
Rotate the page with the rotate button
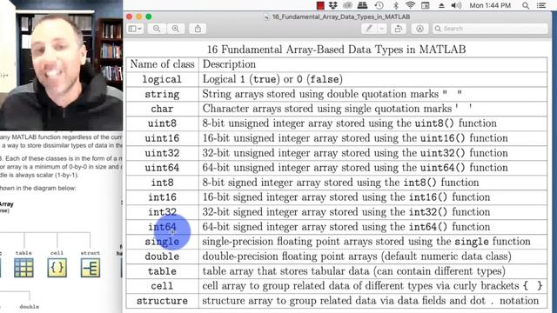tap(399, 29)
